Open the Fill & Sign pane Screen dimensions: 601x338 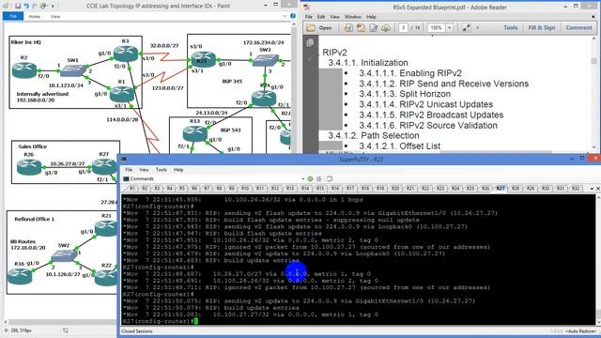[541, 27]
